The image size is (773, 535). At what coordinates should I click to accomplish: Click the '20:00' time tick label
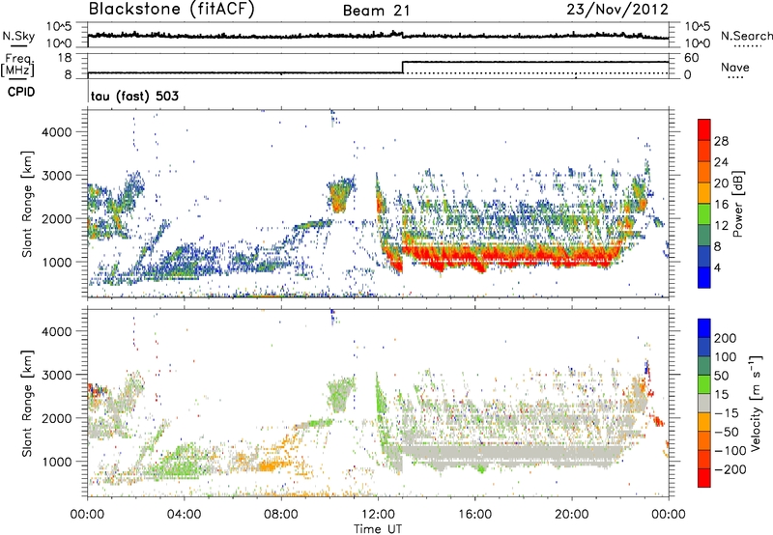571,515
